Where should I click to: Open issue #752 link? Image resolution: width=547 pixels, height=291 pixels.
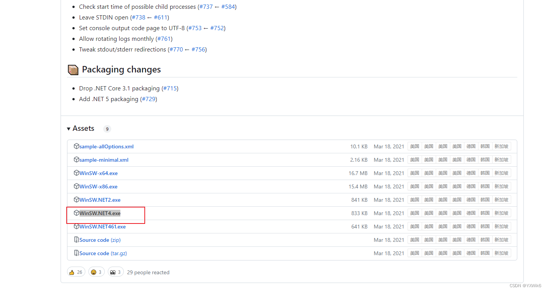tap(217, 28)
